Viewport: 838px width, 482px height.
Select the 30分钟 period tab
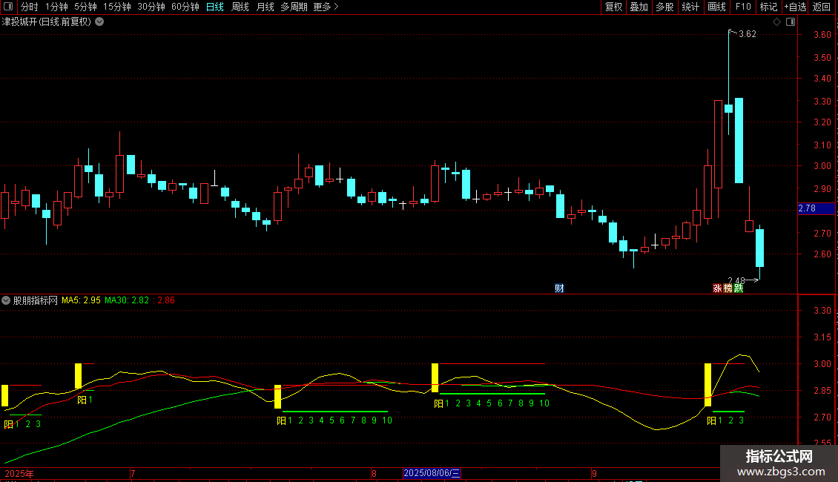(151, 7)
